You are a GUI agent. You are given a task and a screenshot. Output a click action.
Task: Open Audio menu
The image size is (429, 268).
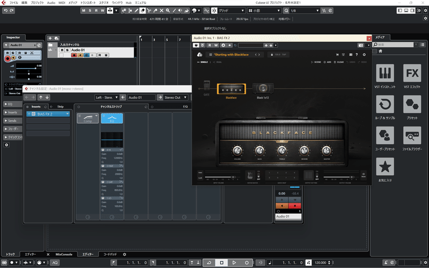pyautogui.click(x=51, y=3)
